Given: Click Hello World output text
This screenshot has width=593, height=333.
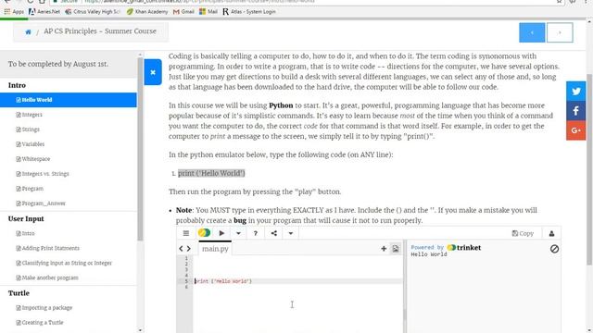Looking at the screenshot, I should click(429, 254).
